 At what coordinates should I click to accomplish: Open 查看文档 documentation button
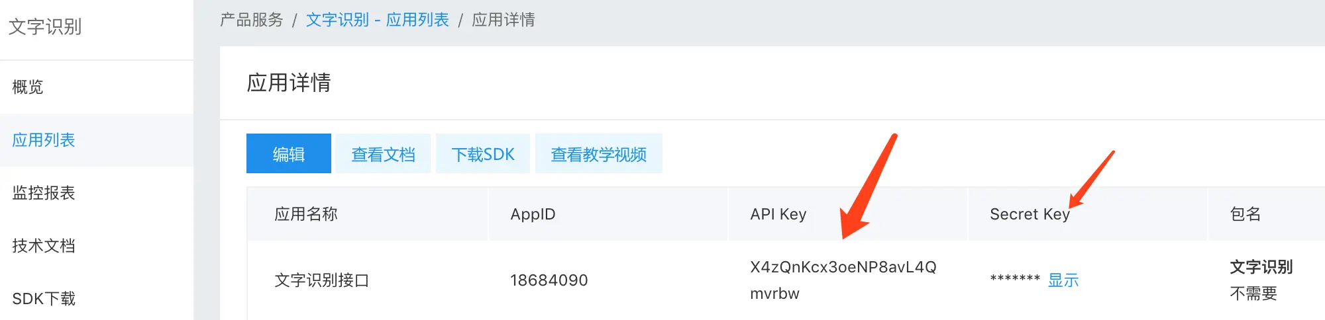(x=383, y=154)
